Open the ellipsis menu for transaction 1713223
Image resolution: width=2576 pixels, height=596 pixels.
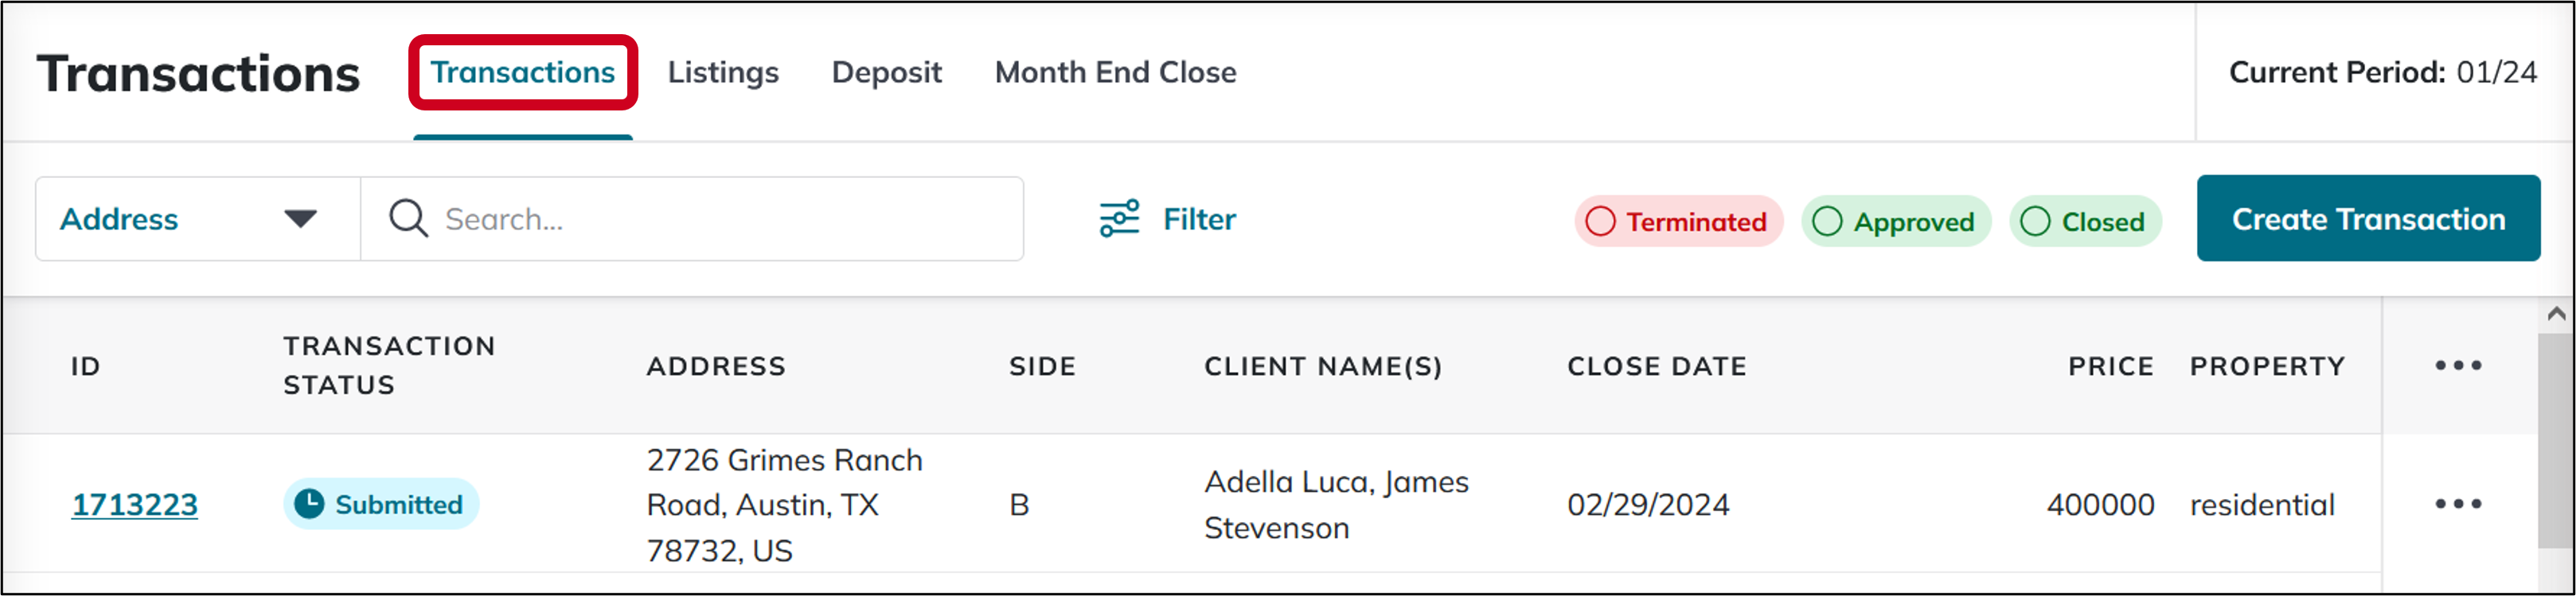tap(2459, 504)
